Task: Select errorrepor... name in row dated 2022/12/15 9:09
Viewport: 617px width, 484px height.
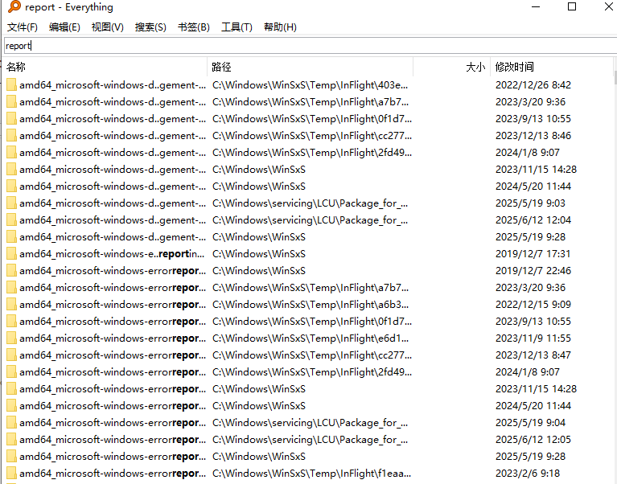Action: point(112,305)
